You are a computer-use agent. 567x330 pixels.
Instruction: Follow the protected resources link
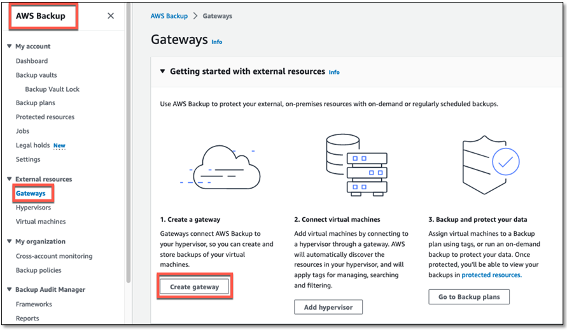(492, 275)
